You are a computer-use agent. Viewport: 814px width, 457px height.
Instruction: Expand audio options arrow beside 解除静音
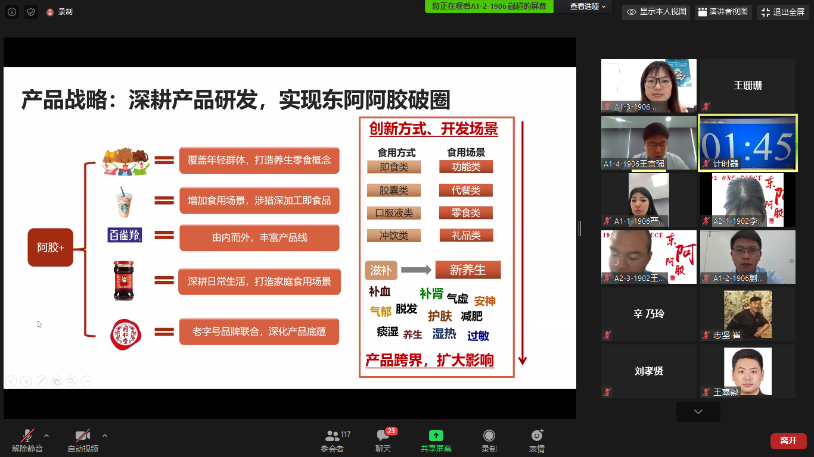[x=46, y=436]
